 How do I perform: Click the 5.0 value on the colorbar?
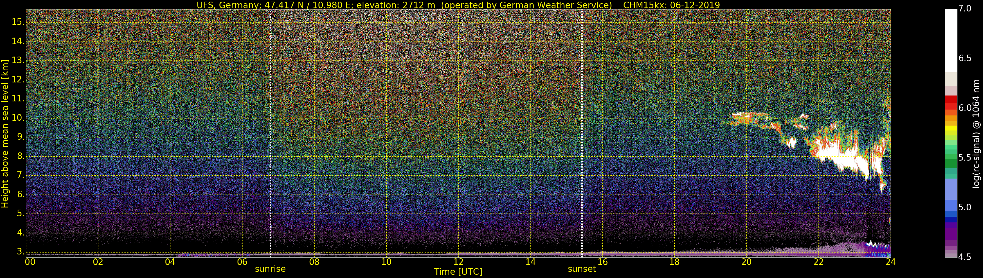(964, 207)
